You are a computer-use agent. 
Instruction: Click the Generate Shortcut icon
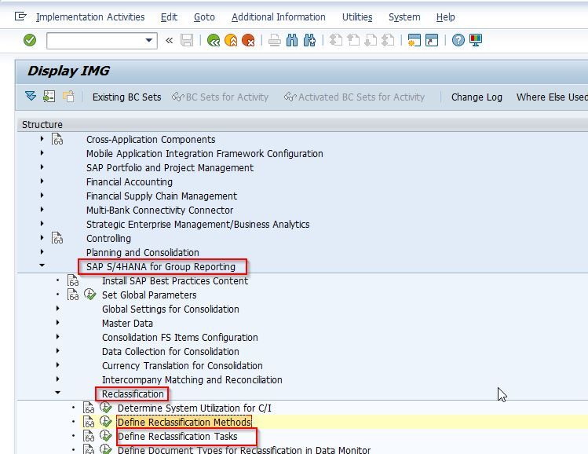click(432, 40)
